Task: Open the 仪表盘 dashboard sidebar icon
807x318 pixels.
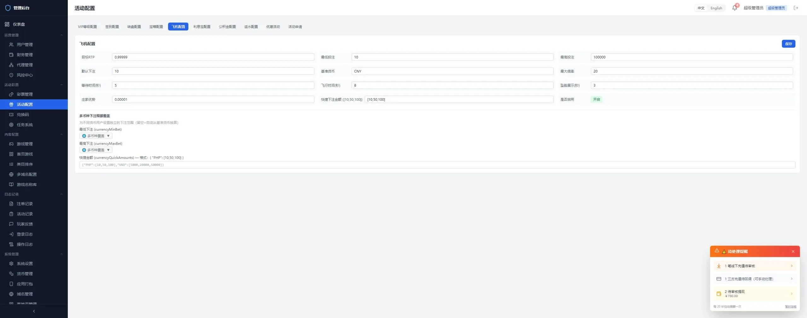Action: click(x=7, y=24)
